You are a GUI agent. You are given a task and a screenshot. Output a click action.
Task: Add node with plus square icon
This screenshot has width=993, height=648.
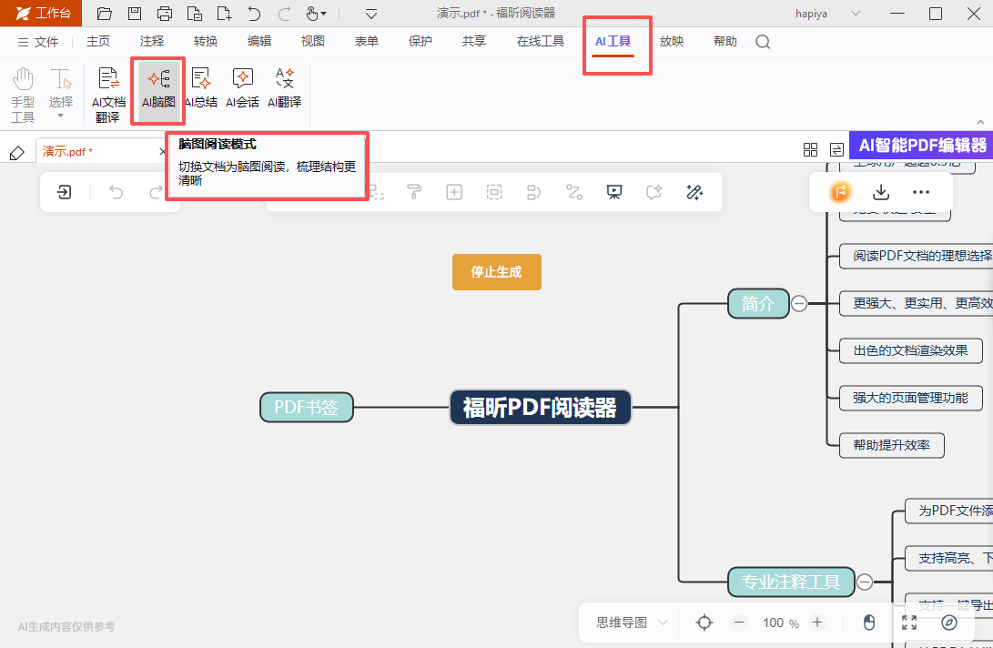(454, 192)
